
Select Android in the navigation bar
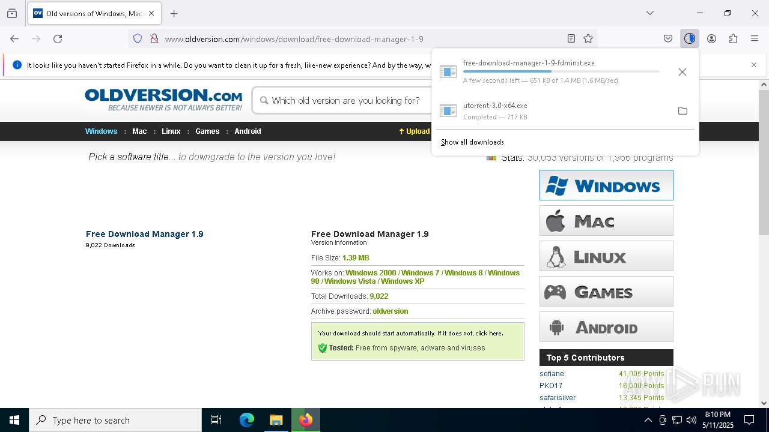(248, 131)
